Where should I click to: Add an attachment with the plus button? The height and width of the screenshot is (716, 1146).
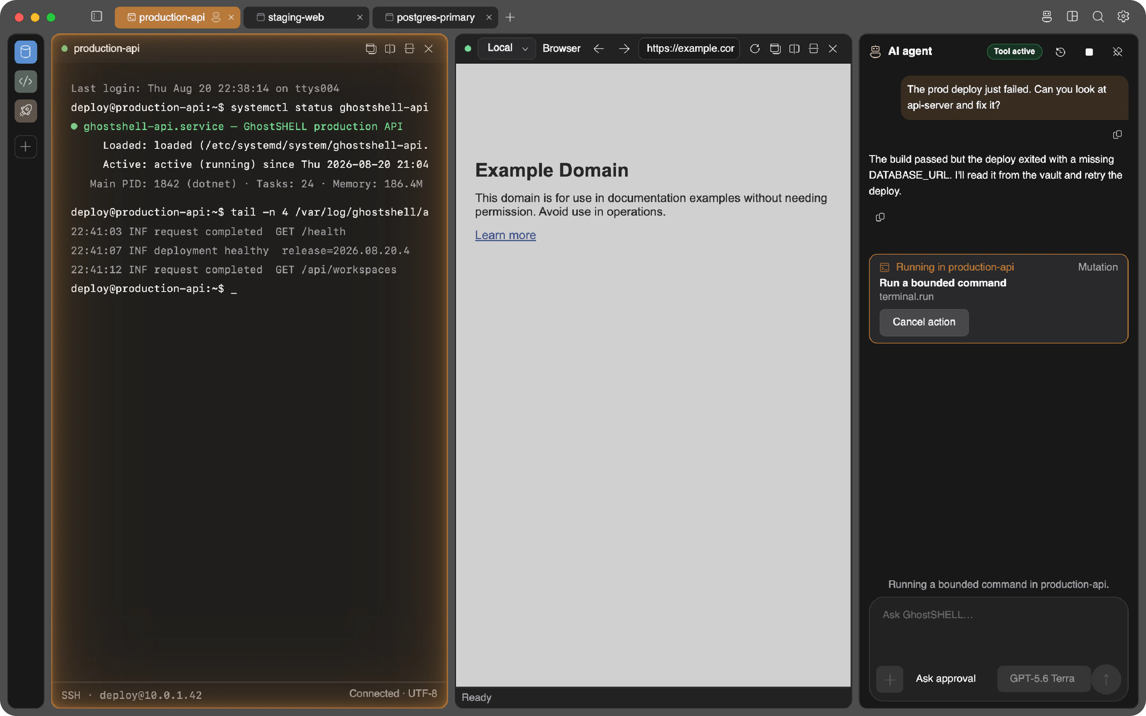coord(890,679)
